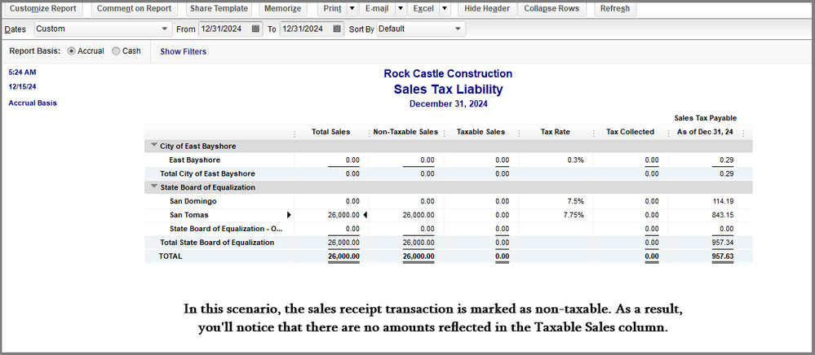Select the San Domingo row label
815x355 pixels.
[193, 201]
